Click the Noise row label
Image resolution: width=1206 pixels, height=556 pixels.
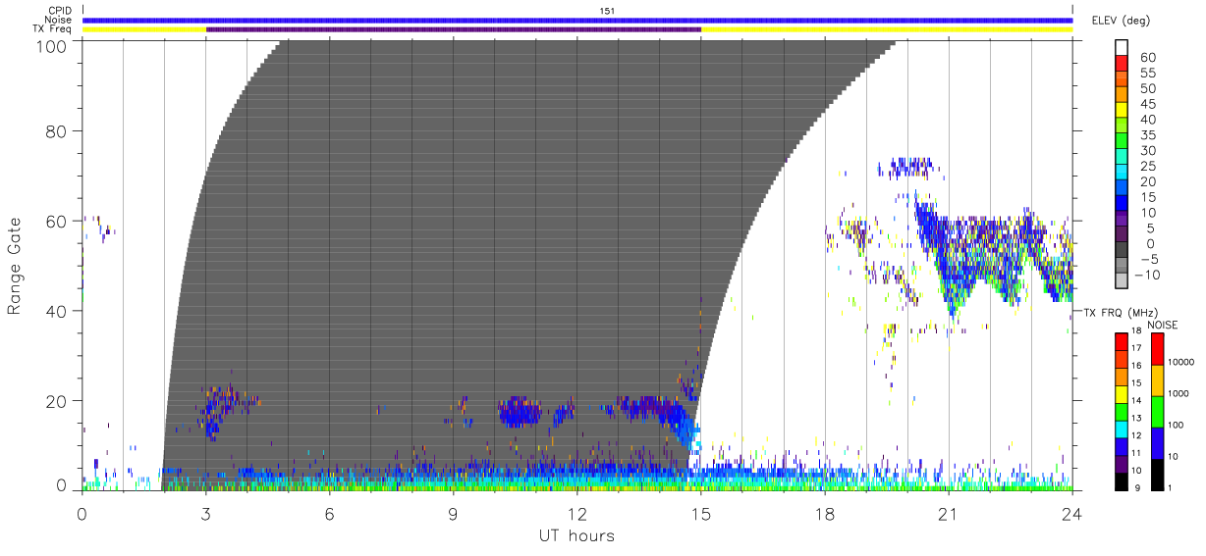point(59,20)
